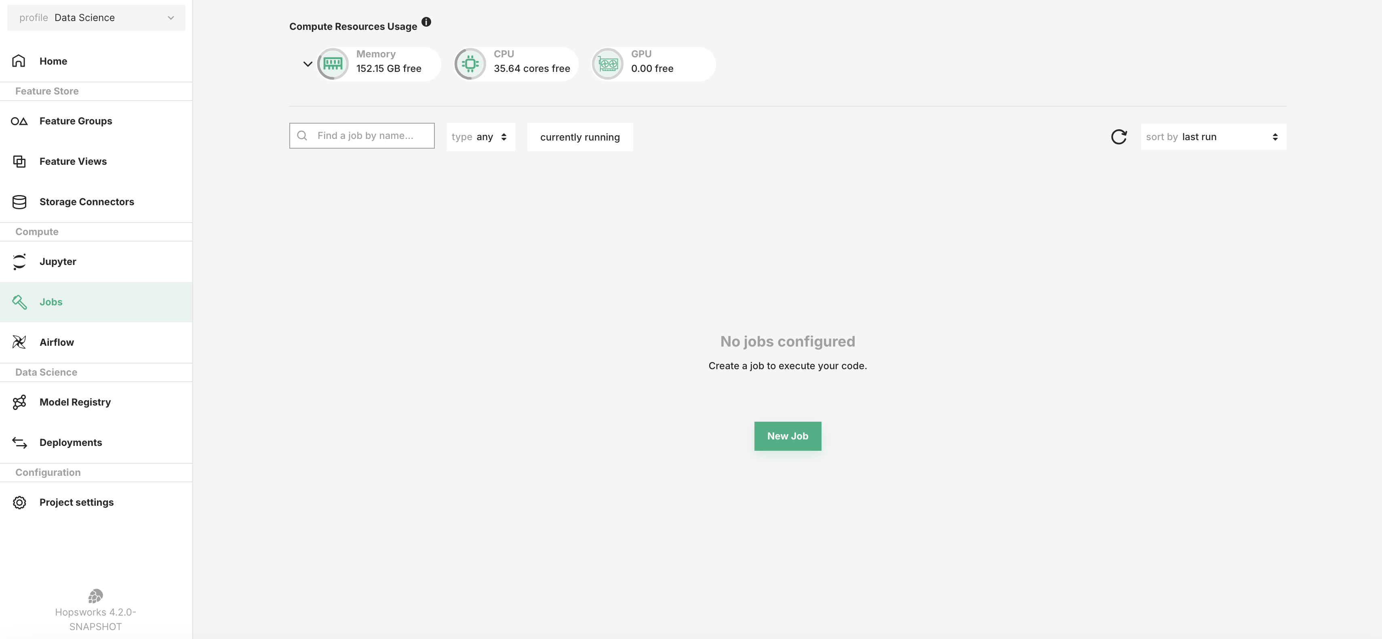Image resolution: width=1382 pixels, height=639 pixels.
Task: Open the profile Data Science dropdown
Action: pos(97,18)
